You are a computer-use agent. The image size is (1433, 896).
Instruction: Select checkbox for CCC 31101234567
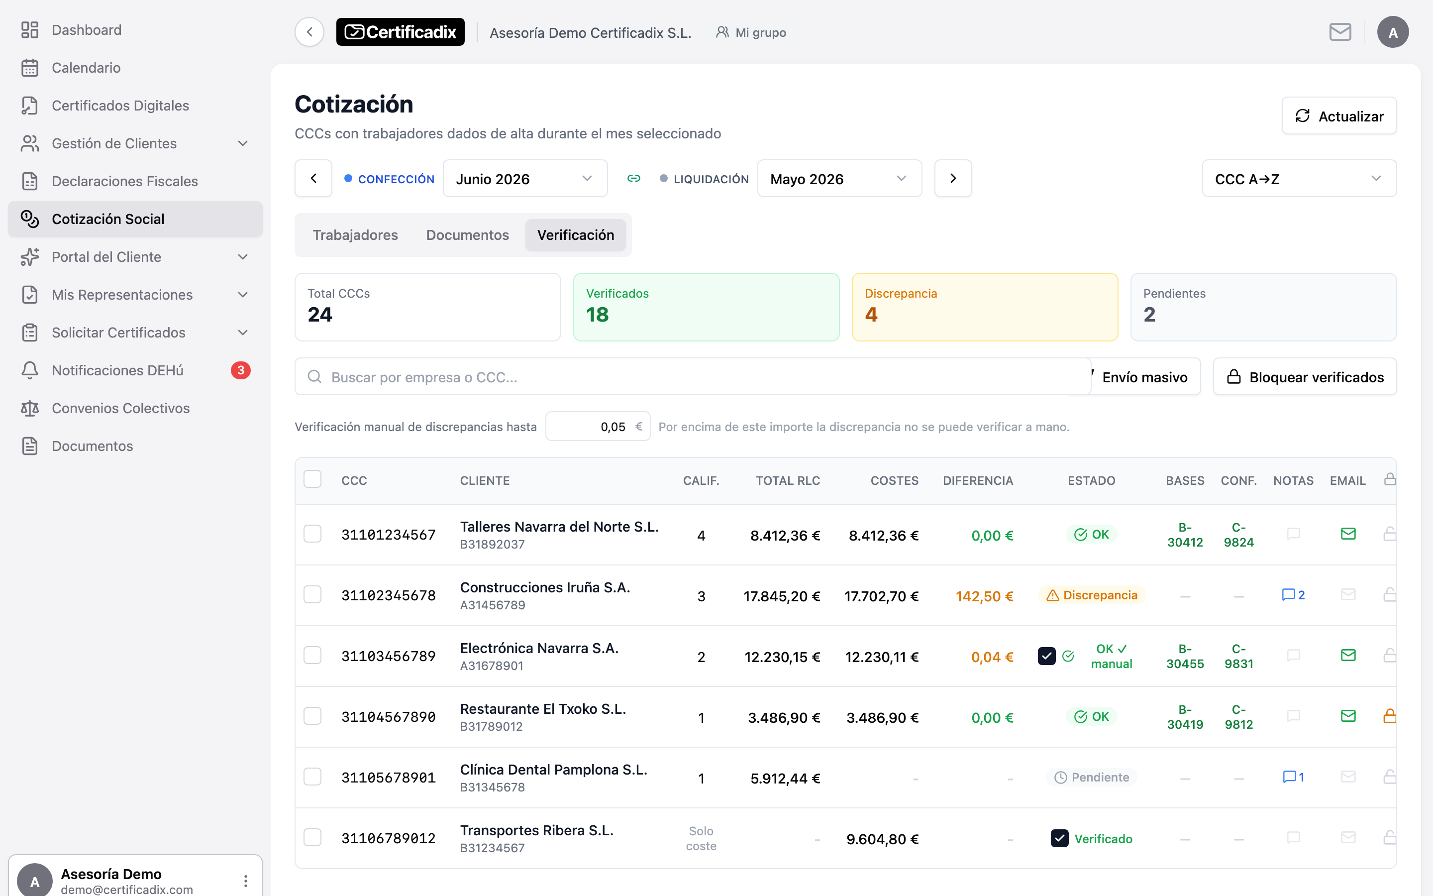click(312, 534)
